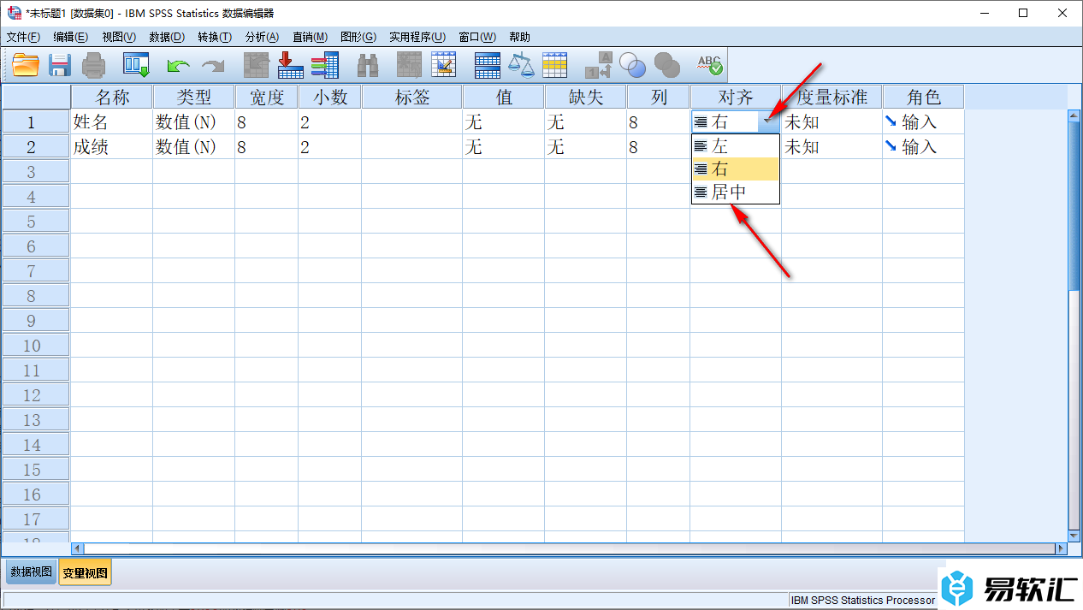The height and width of the screenshot is (610, 1083).
Task: Select row header number 2
Action: [x=36, y=147]
